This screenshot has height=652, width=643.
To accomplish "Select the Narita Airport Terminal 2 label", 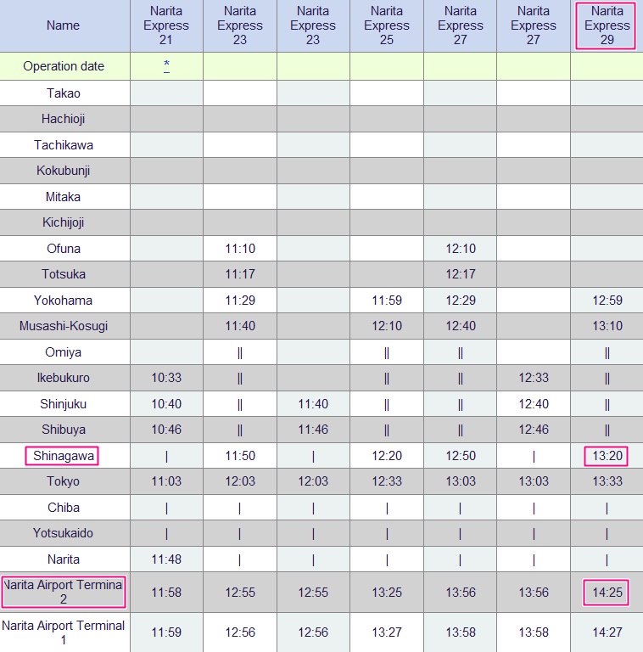I will (63, 592).
